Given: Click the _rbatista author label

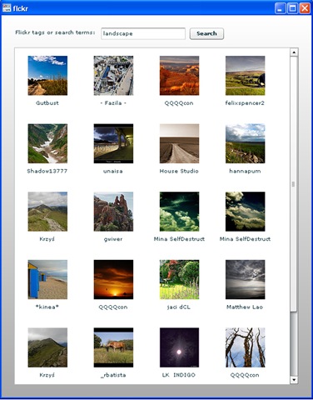Looking at the screenshot, I should pos(113,375).
